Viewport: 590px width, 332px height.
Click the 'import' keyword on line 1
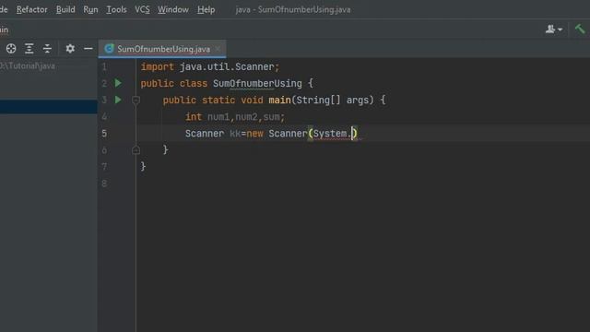(158, 67)
